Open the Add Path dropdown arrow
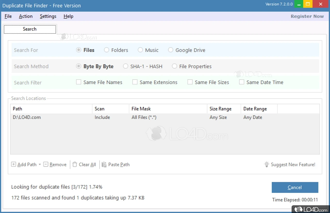330x213 pixels. point(40,164)
